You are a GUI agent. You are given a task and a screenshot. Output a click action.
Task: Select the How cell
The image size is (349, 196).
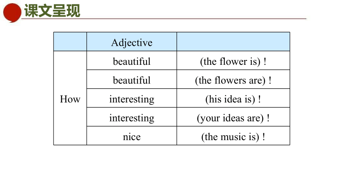tap(70, 98)
